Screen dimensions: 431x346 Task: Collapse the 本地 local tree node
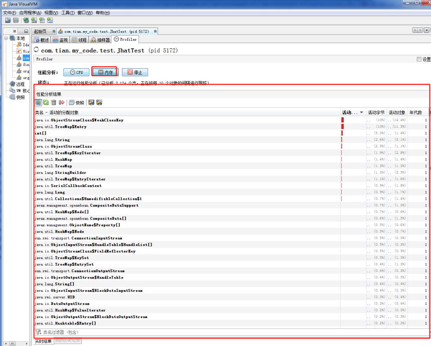(6, 38)
